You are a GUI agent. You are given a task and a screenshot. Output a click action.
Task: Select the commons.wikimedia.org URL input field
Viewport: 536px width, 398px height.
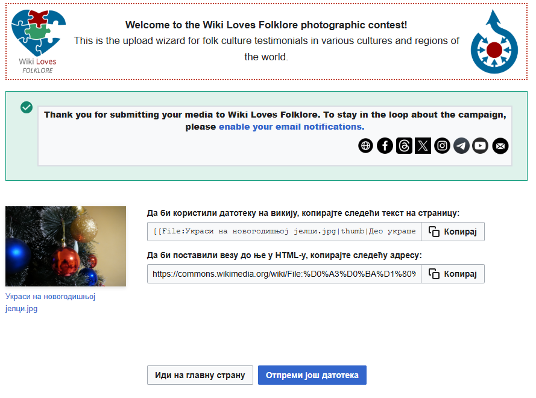click(x=284, y=274)
